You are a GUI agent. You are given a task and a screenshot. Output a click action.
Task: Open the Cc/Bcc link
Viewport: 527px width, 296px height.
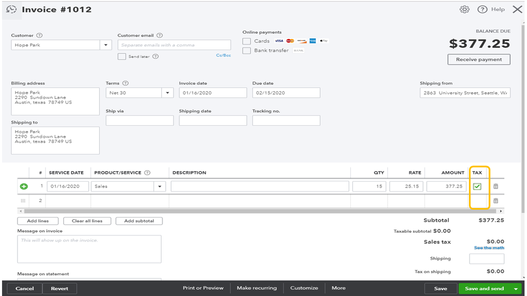coord(224,55)
